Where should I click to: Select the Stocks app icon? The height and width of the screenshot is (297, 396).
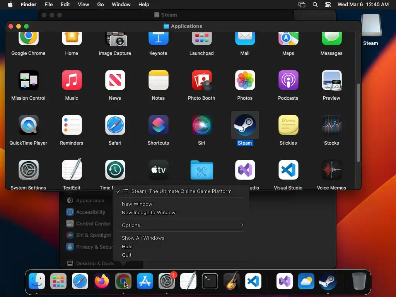[x=331, y=125]
